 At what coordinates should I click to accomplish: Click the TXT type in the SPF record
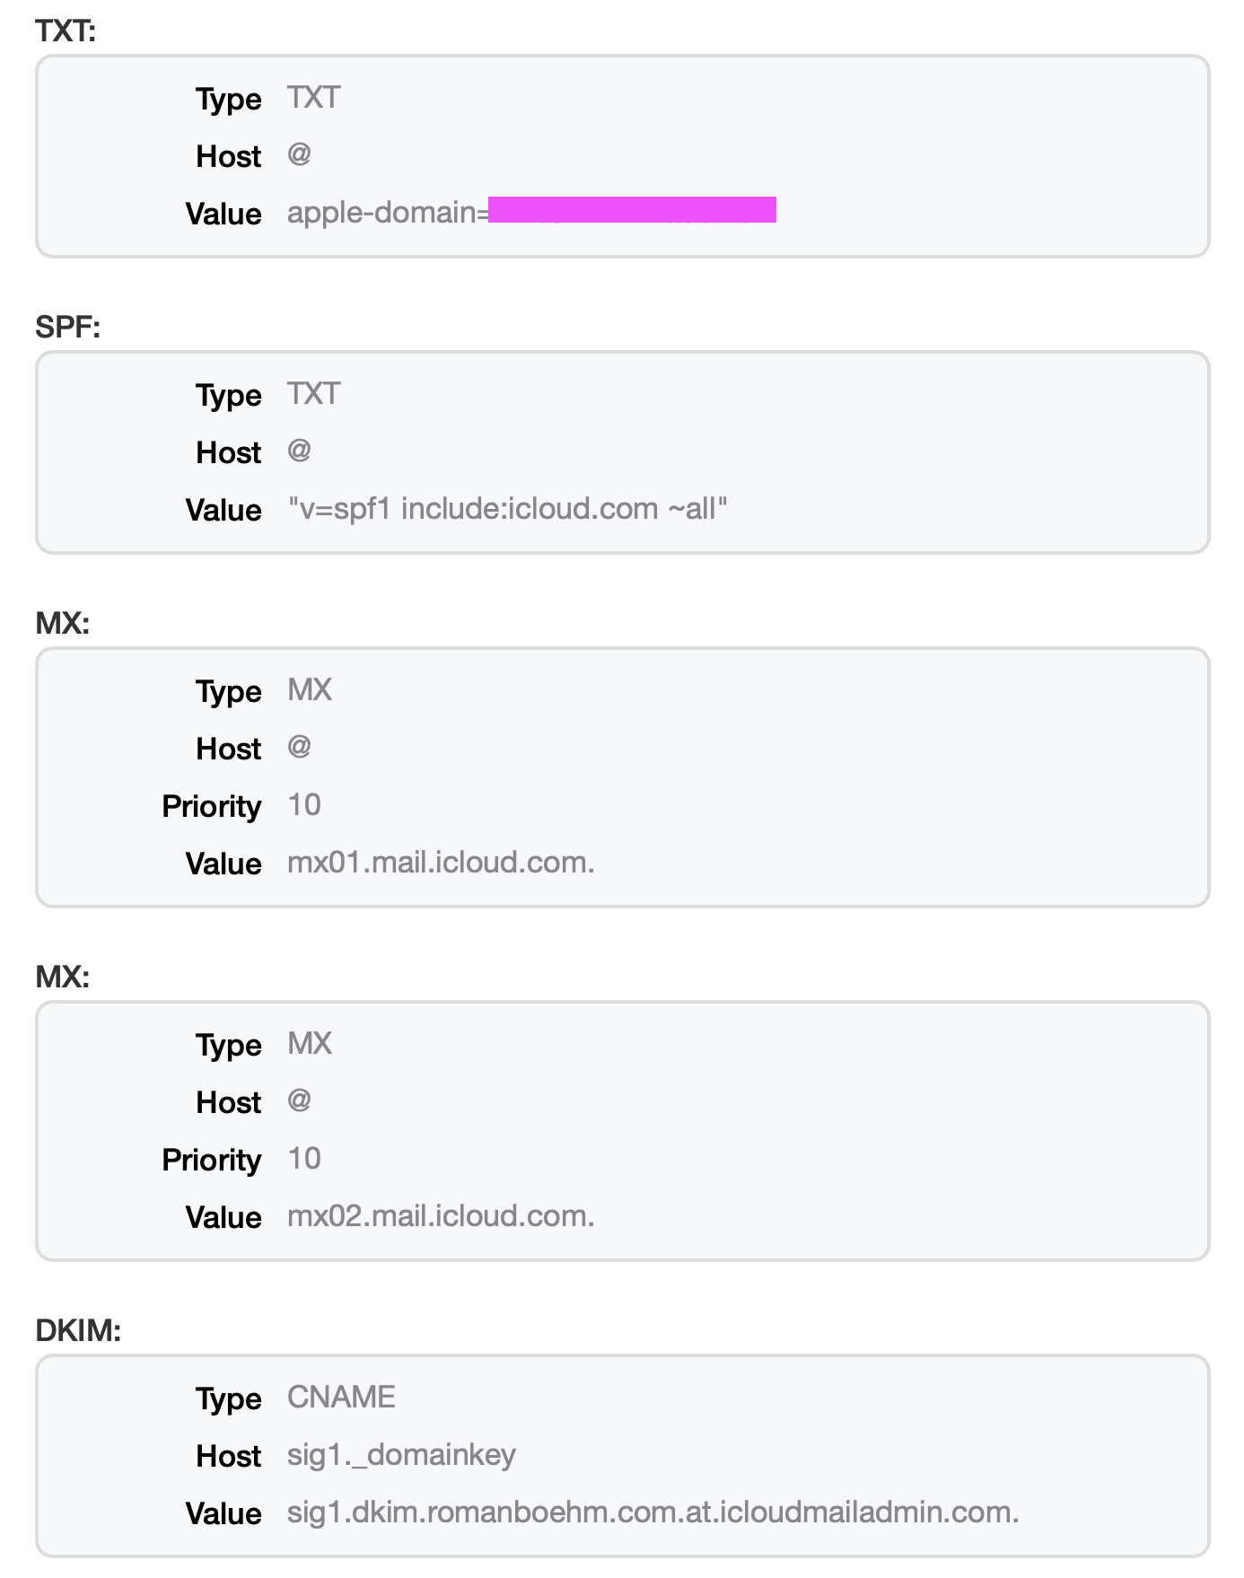[313, 393]
